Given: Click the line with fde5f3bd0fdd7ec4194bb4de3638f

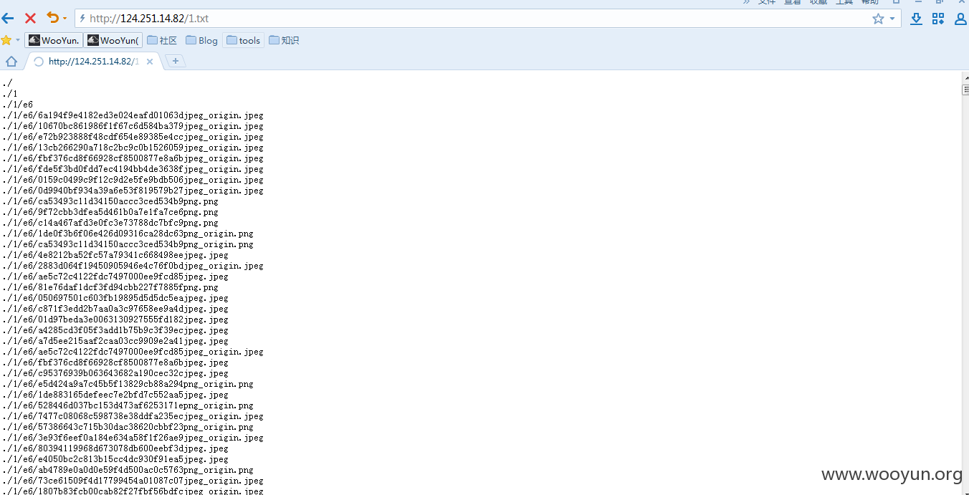Looking at the screenshot, I should [133, 169].
